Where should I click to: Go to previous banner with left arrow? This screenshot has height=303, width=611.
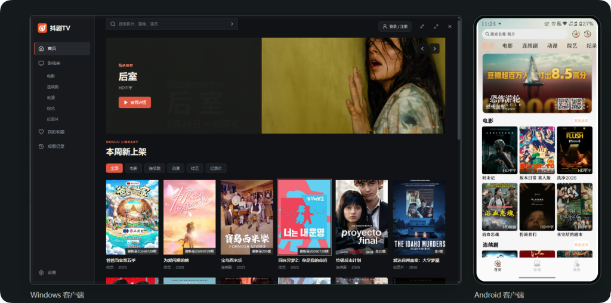(422, 49)
